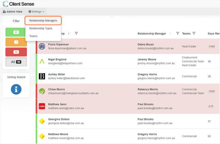The height and width of the screenshot is (144, 220).
Task: Click days remaining value -215
Action: pos(211,106)
